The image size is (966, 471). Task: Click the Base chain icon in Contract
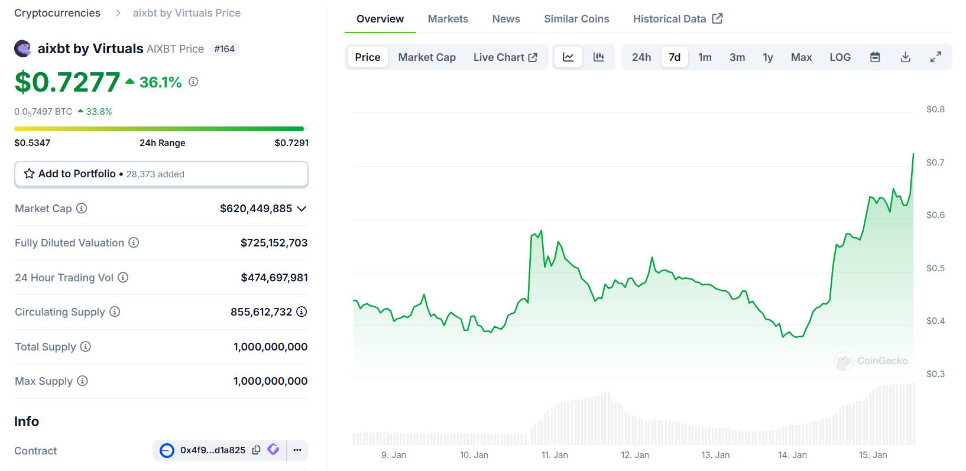[167, 450]
